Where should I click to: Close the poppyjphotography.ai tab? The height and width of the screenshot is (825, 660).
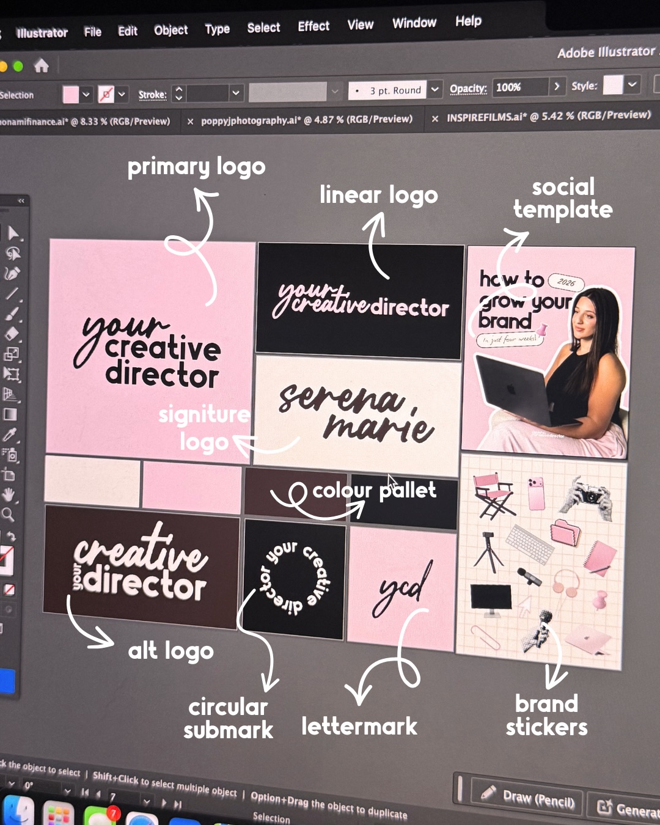point(191,118)
